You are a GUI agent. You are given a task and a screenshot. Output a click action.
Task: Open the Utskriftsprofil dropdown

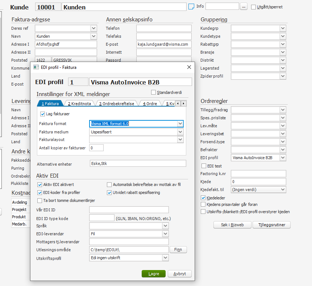[165, 258]
